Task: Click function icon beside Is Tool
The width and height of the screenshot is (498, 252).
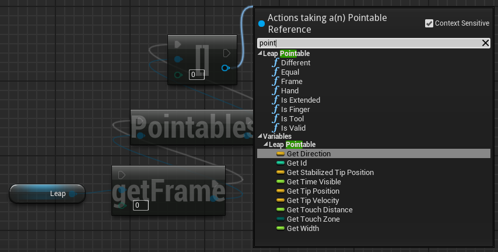Action: pyautogui.click(x=275, y=118)
